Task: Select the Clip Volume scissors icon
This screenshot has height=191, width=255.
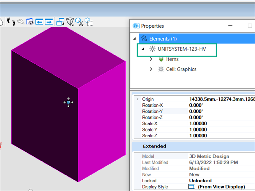Action: (x=79, y=22)
